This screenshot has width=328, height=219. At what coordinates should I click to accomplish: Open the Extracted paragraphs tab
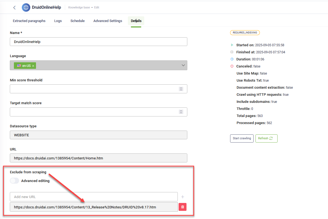29,21
